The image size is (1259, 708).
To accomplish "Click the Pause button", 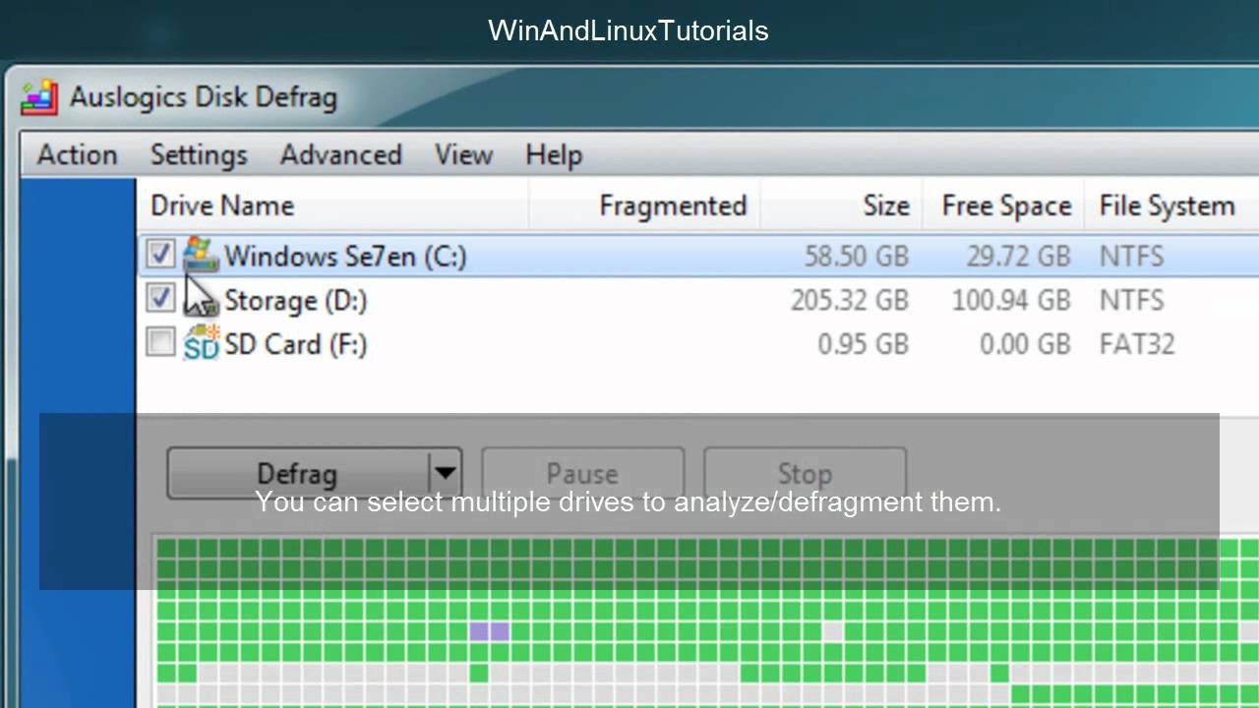I will tap(582, 473).
